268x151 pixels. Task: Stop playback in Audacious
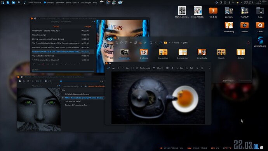45,81
